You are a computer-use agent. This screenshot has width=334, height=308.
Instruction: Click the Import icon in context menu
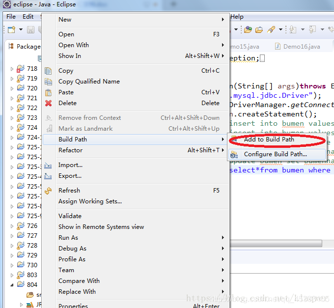coord(48,165)
